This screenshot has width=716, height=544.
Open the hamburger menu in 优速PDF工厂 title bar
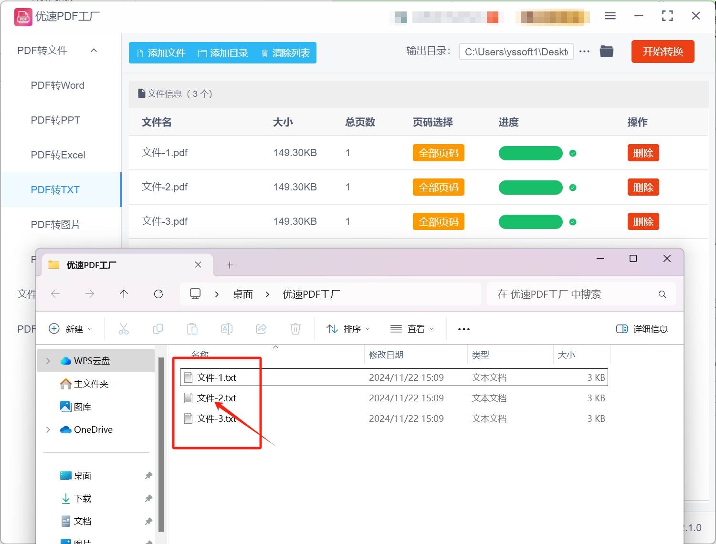(610, 16)
